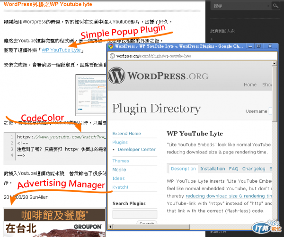
Task: Open Home in WordPress.org navigation
Action: pyautogui.click(x=250, y=85)
